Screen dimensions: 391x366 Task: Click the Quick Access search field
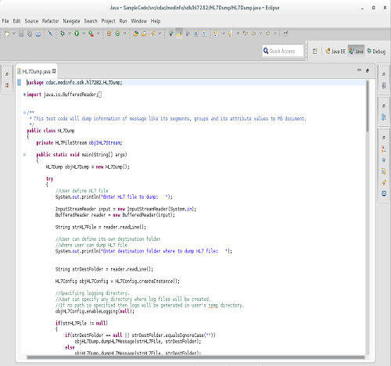click(x=283, y=51)
